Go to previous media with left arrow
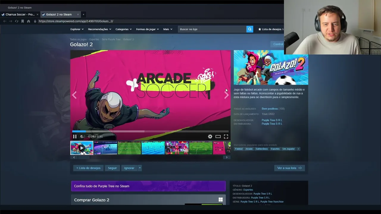The height and width of the screenshot is (214, 381). coord(74,95)
